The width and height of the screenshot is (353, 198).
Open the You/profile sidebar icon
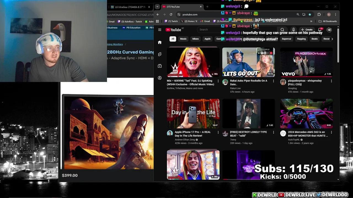[x=160, y=78]
